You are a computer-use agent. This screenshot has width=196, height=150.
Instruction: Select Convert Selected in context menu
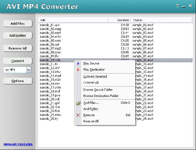click(95, 77)
